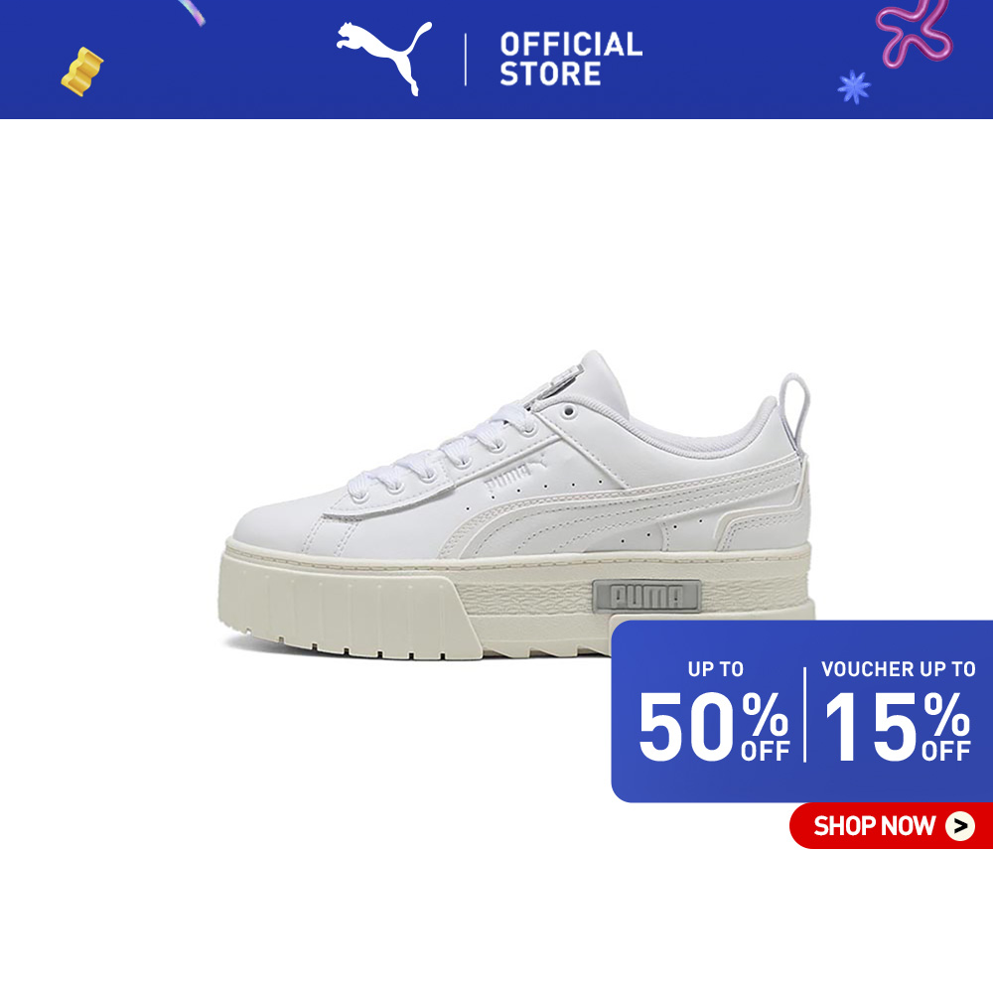Click the vertical divider beside Puma logo
The width and height of the screenshot is (993, 993).
466,60
